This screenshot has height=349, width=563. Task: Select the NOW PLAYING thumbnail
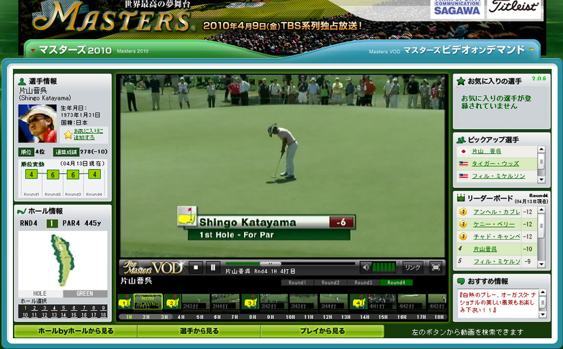click(148, 301)
